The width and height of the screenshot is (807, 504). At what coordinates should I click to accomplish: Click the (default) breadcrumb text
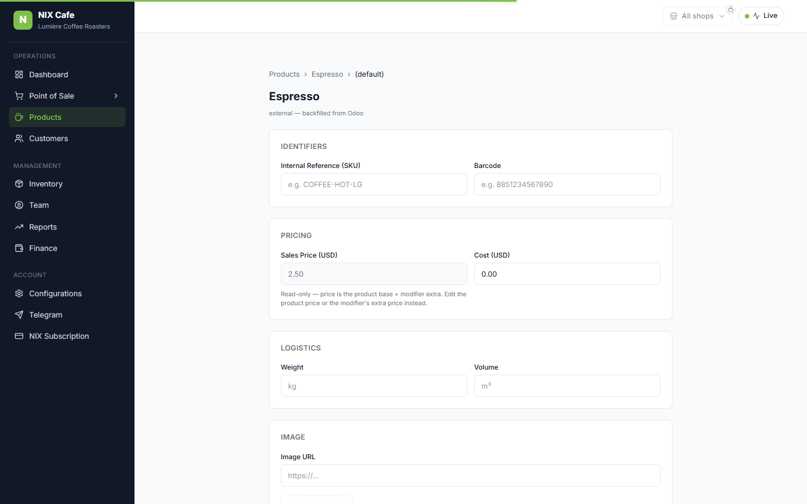pyautogui.click(x=369, y=74)
